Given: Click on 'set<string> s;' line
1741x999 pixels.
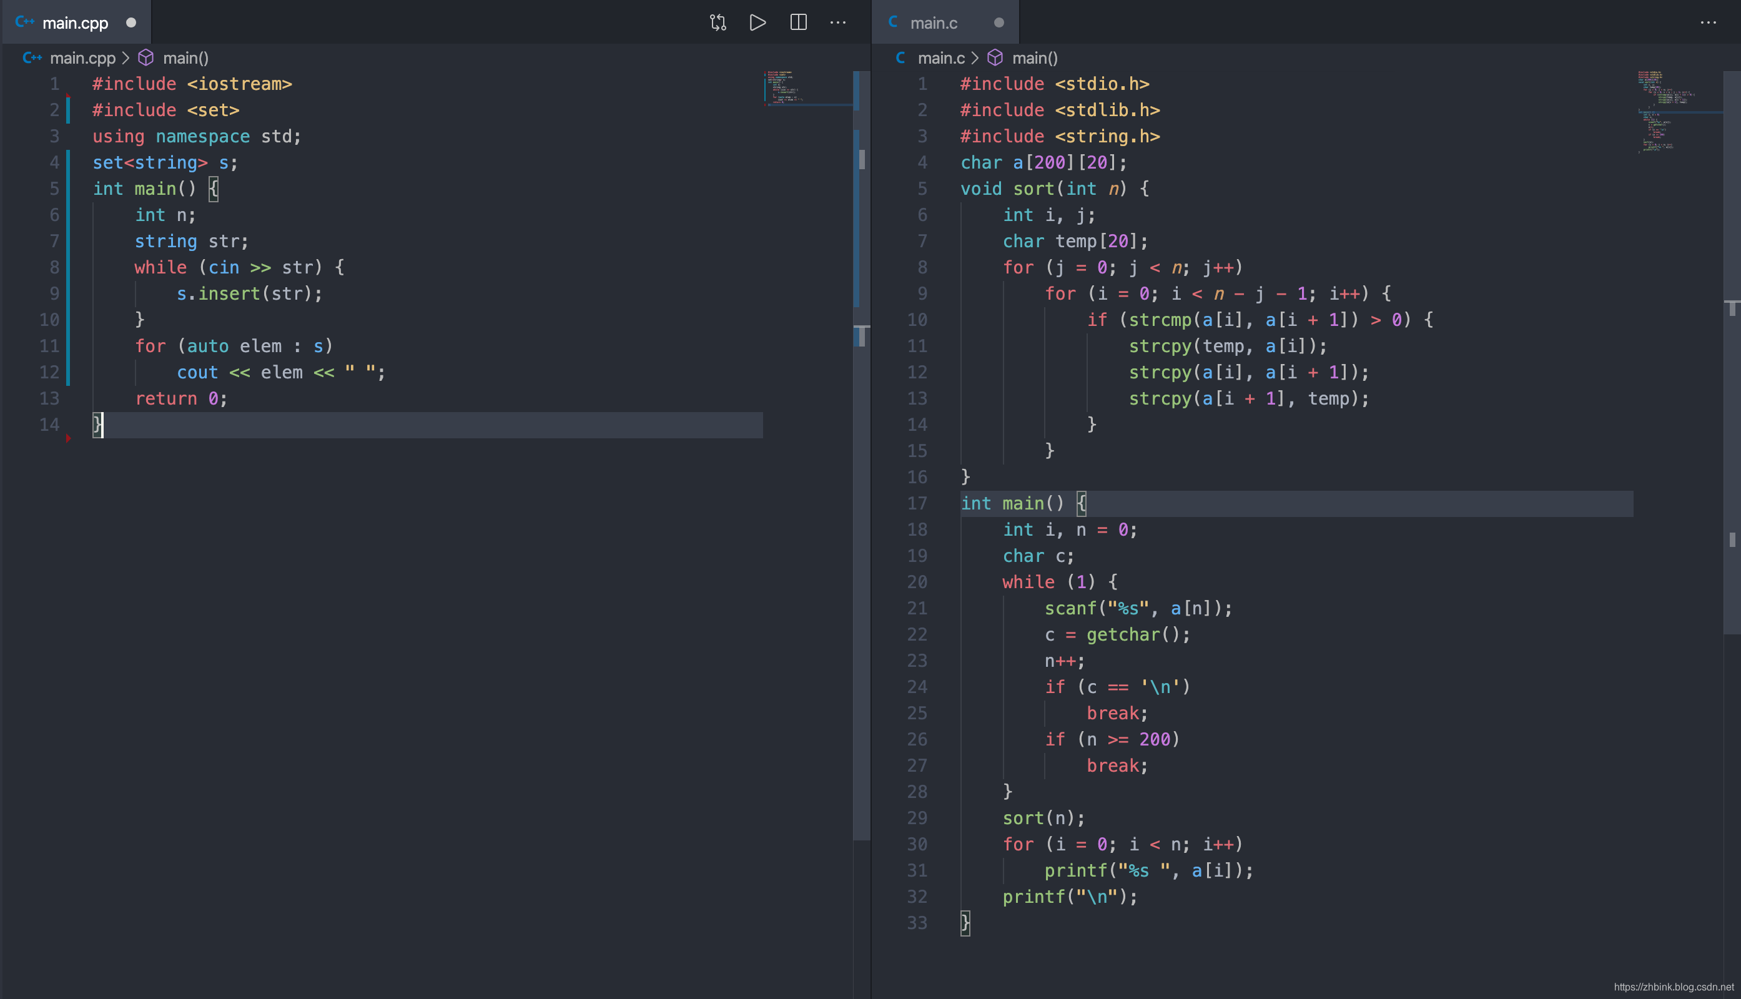Looking at the screenshot, I should point(165,162).
